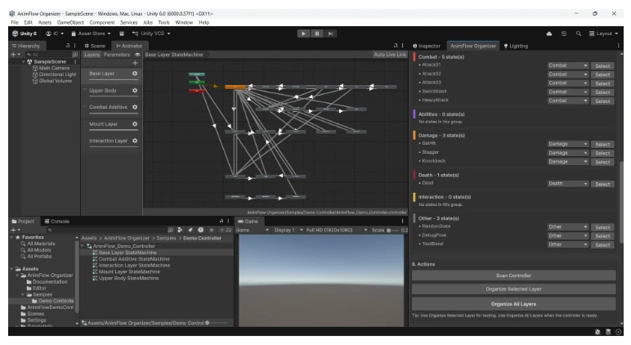Click Project search by type icon

click(x=180, y=231)
